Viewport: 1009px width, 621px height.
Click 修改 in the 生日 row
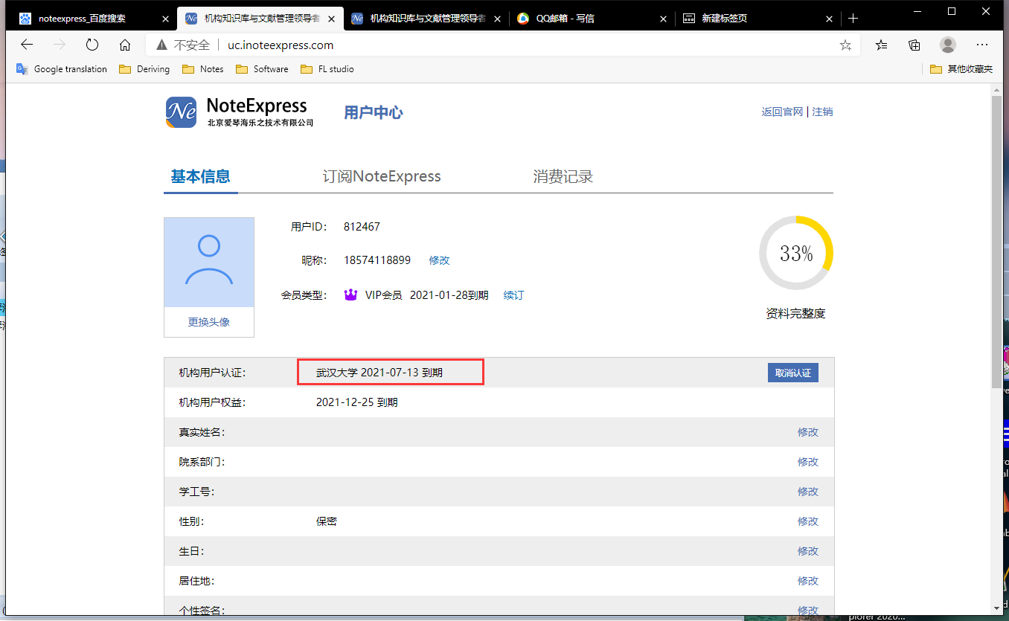pos(808,551)
